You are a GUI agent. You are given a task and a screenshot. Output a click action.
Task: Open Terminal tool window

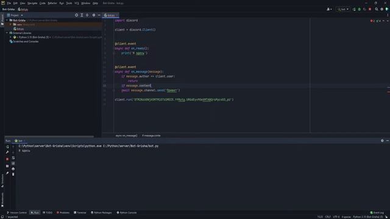click(x=80, y=212)
